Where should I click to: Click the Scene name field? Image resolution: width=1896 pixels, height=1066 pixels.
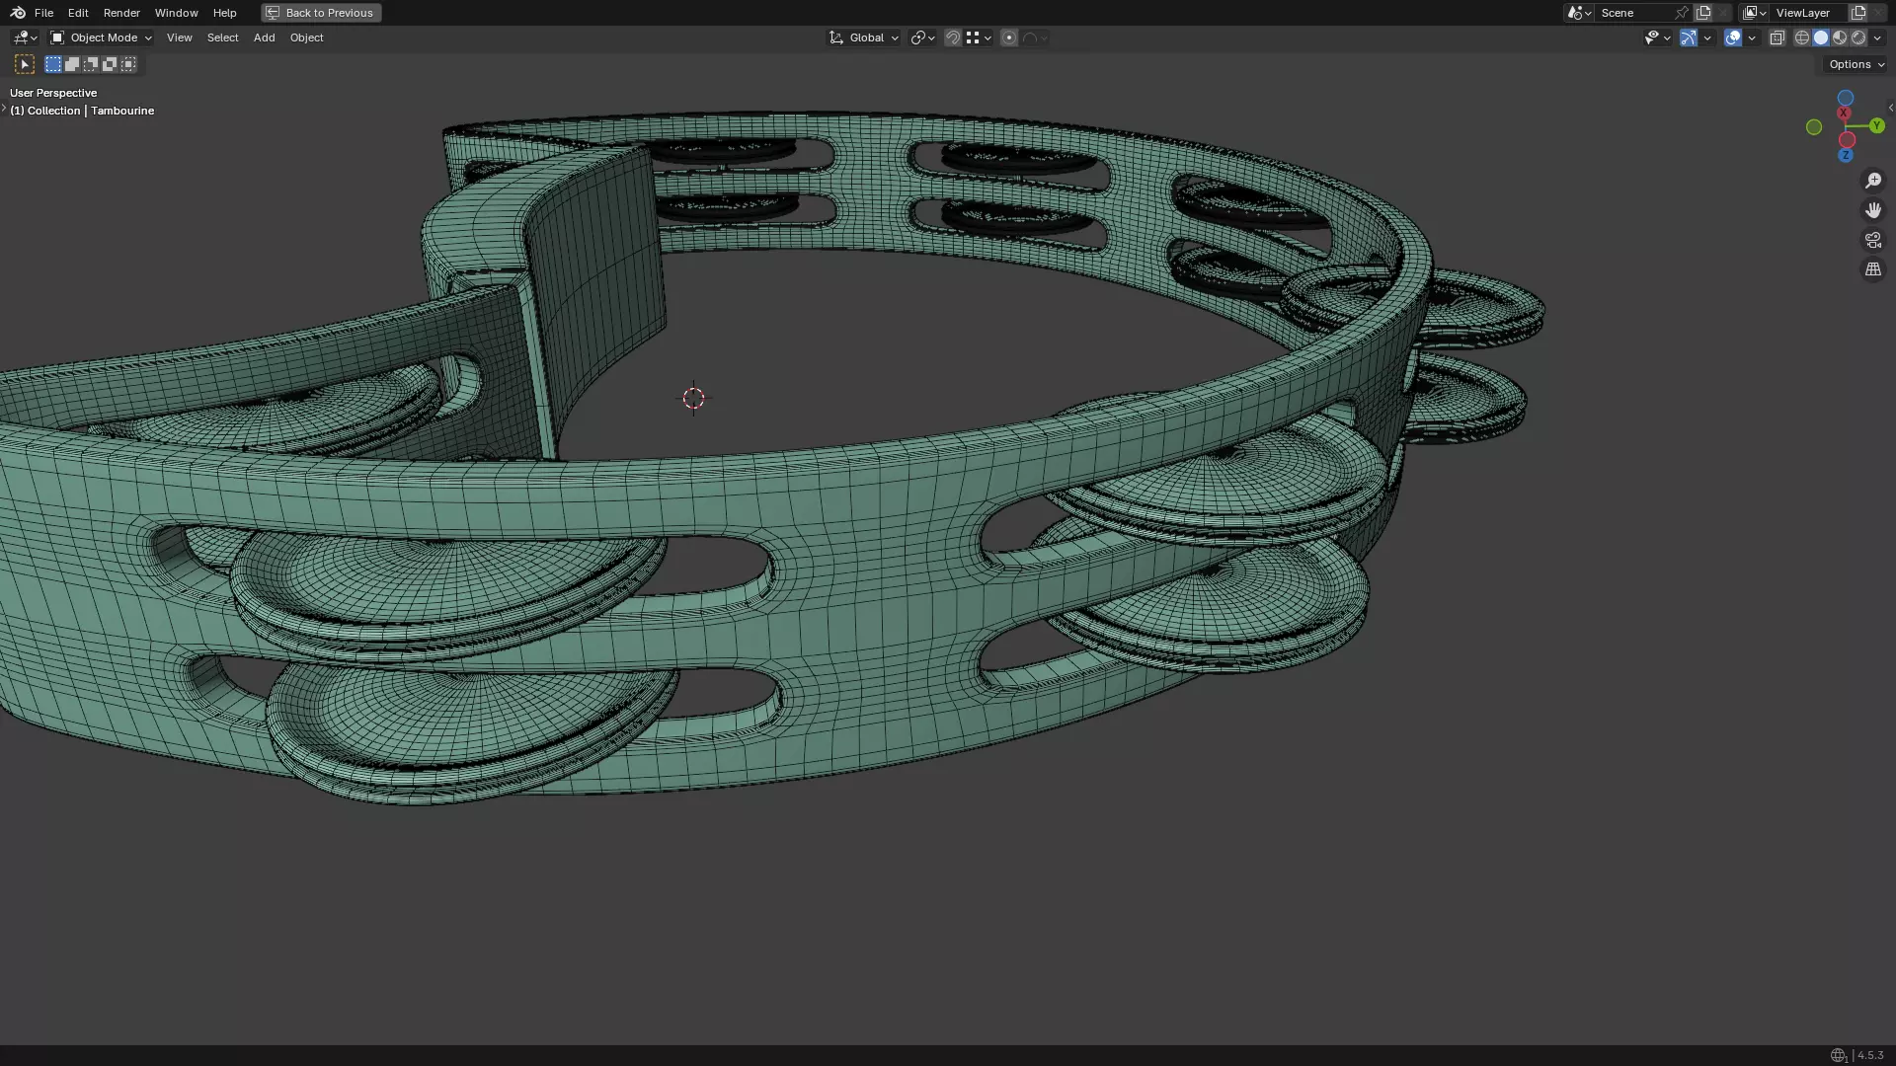click(x=1631, y=13)
